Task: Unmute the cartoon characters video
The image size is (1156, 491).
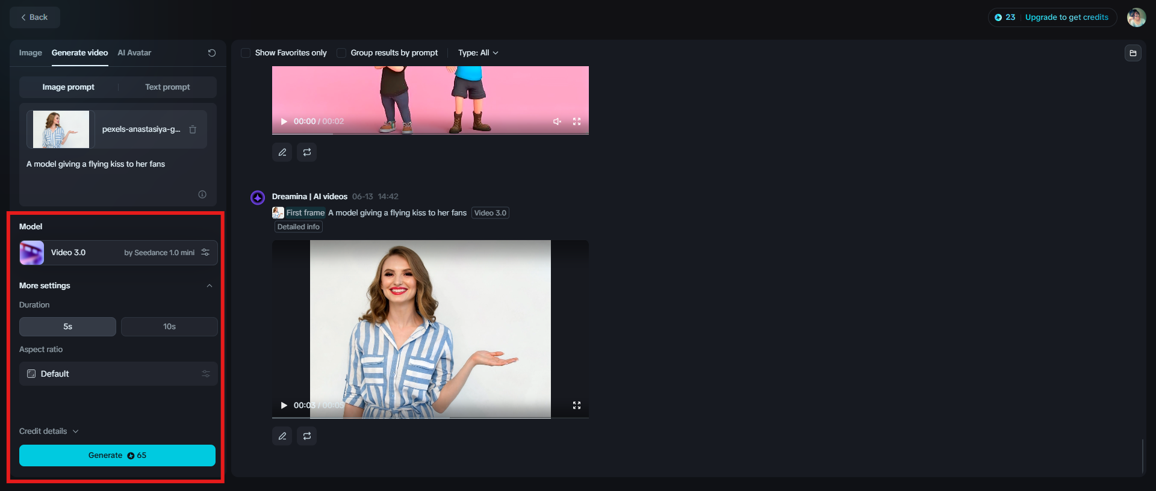Action: pyautogui.click(x=557, y=122)
